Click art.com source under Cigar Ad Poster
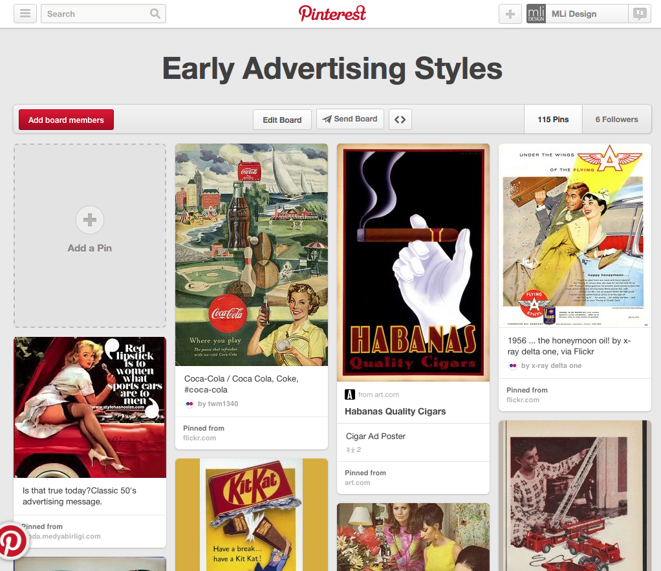This screenshot has height=571, width=661. [358, 483]
